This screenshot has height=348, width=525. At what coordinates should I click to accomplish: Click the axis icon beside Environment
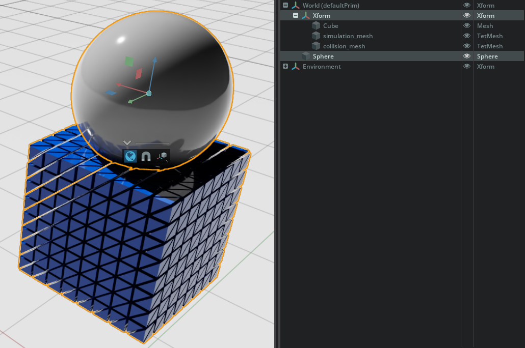point(296,67)
